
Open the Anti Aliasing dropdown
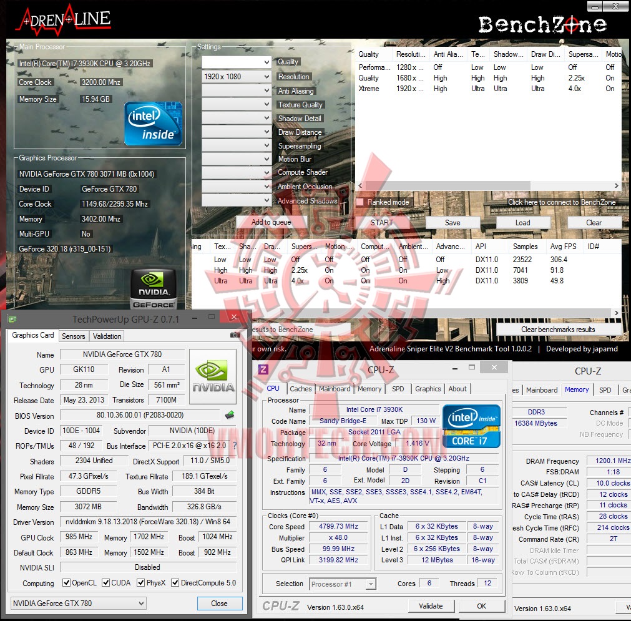(x=237, y=90)
